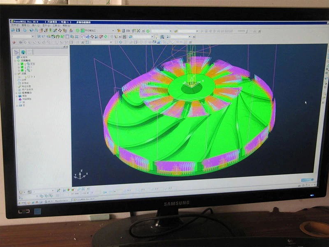This screenshot has width=329, height=247.
Task: Click the Save Project disk icon
Action: (18, 30)
